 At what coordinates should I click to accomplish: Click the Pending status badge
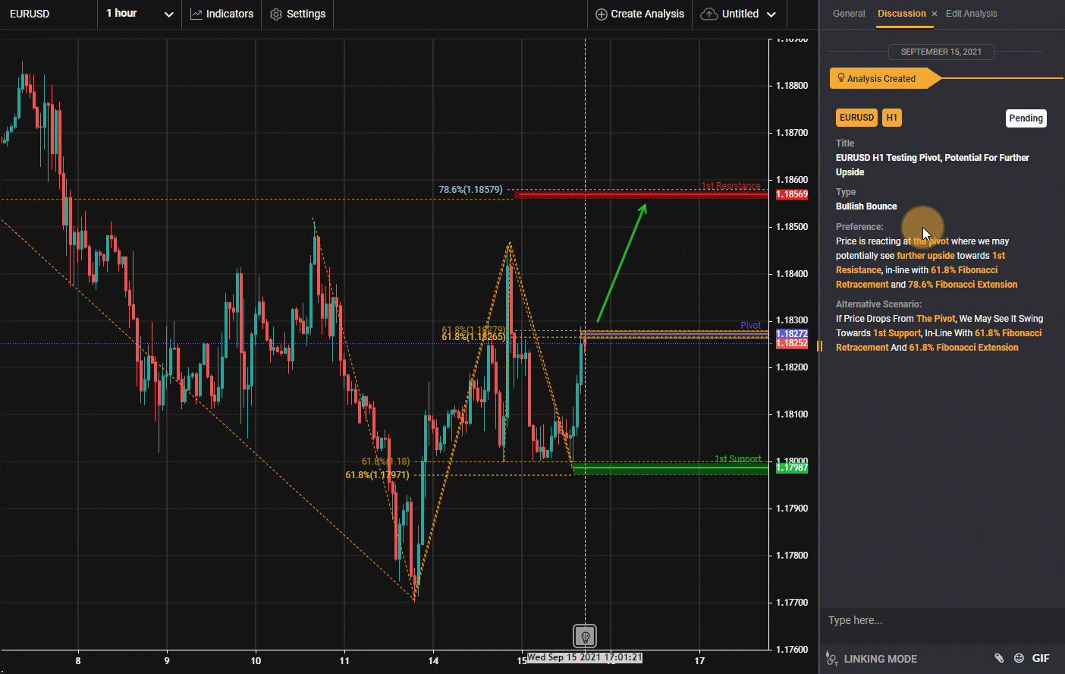point(1026,118)
